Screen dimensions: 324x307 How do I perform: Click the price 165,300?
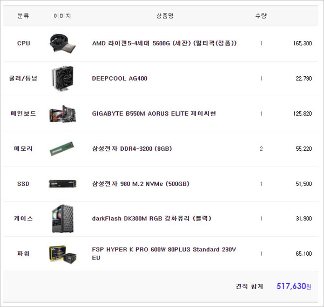(x=302, y=43)
